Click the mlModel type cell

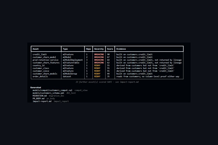[67, 57]
